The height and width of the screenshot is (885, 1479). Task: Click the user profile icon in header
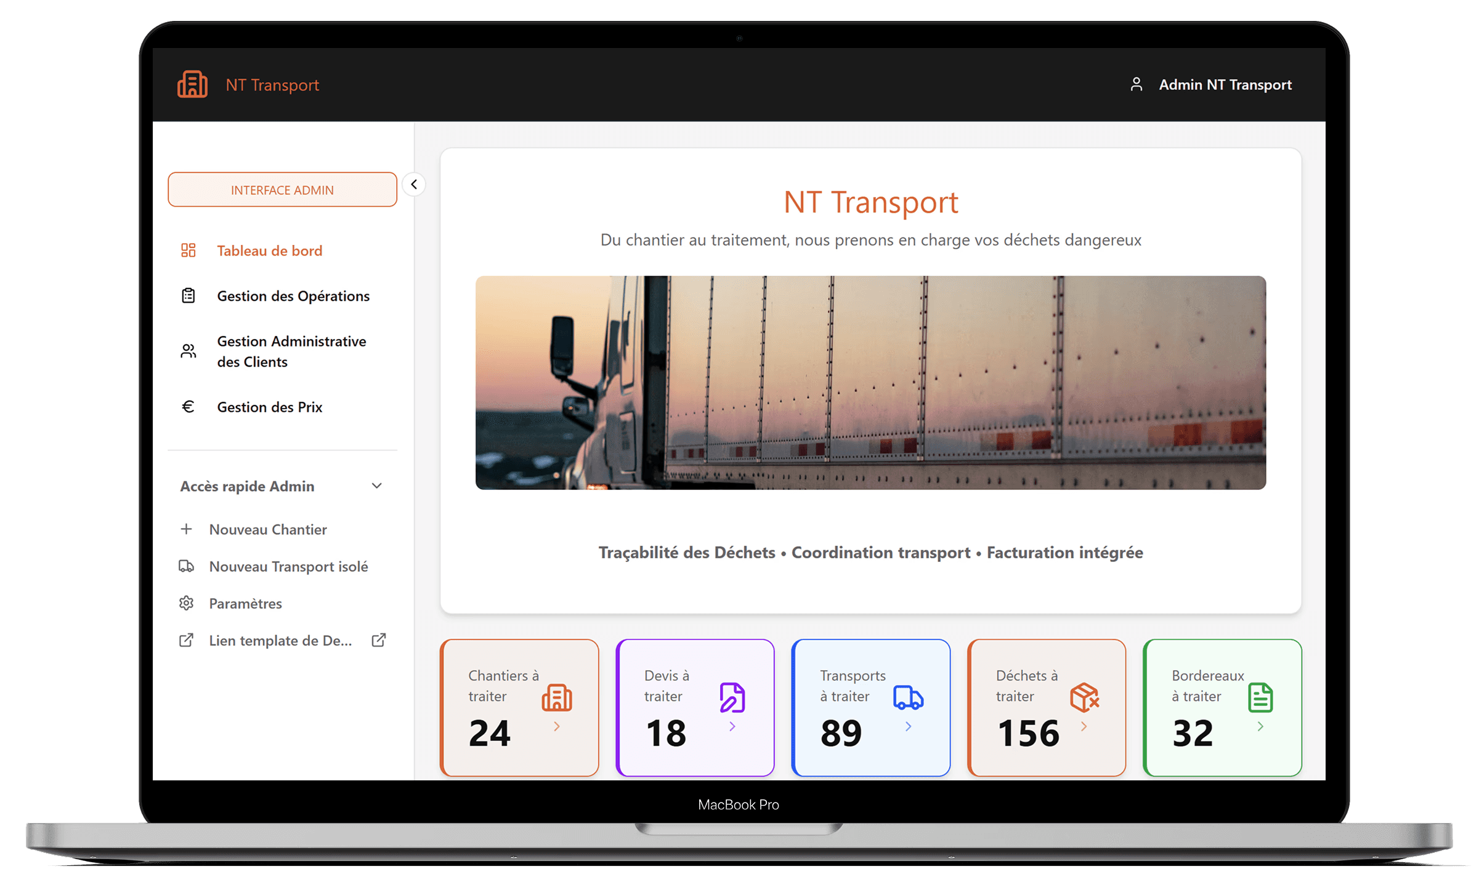[1136, 84]
